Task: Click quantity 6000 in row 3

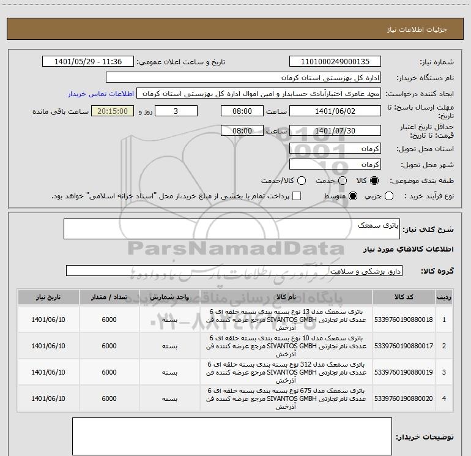Action: tap(109, 372)
